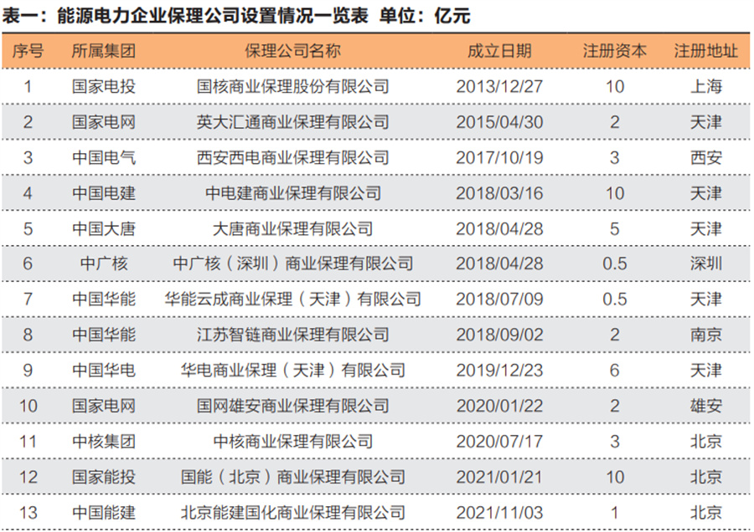Click date 2018/07/09
754x532 pixels.
point(499,299)
